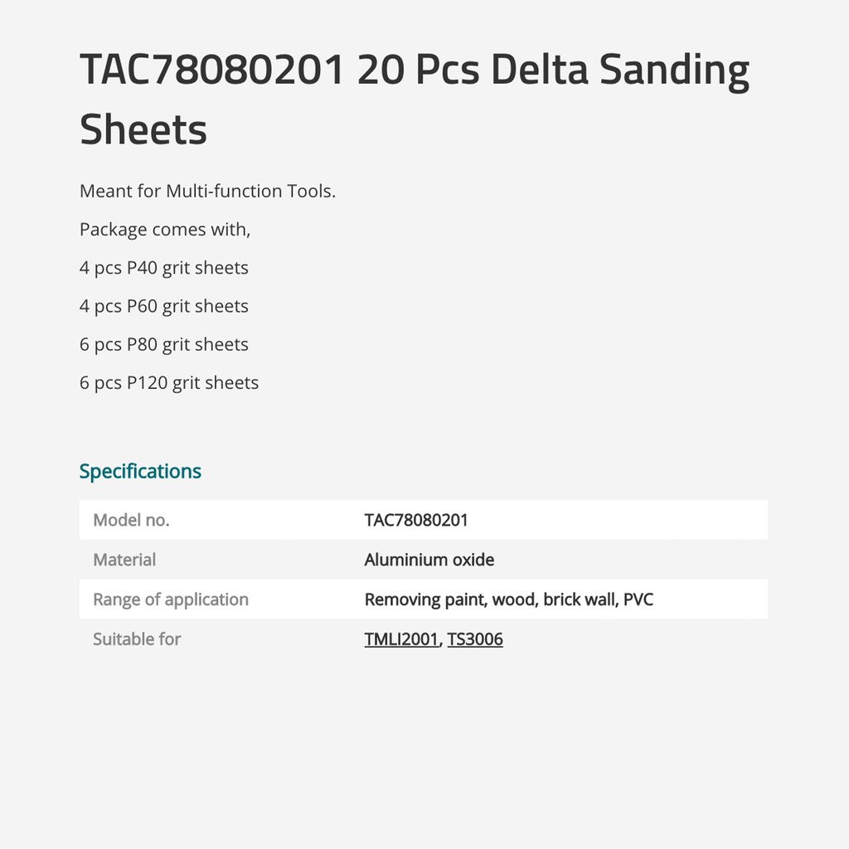Viewport: 849px width, 849px height.
Task: Click the Suitable for label
Action: pos(137,639)
